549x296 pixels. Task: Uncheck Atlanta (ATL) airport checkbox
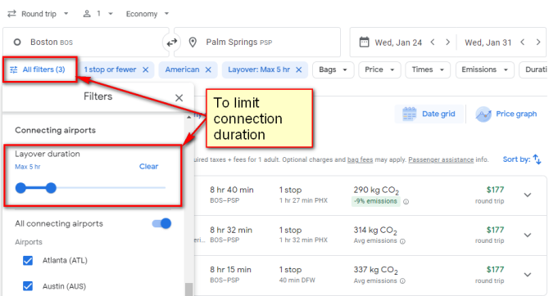tap(28, 261)
